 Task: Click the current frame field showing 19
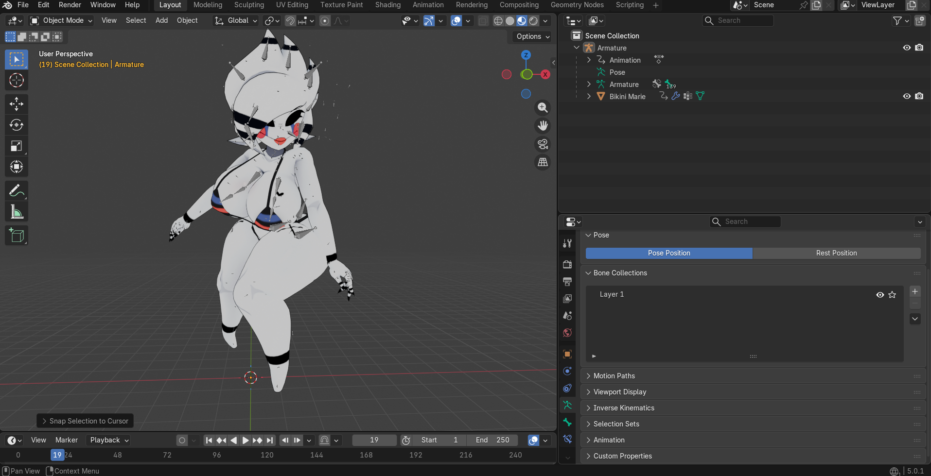coord(374,440)
